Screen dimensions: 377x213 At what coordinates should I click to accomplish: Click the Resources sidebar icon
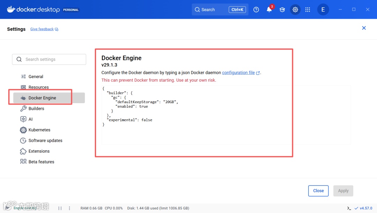coord(23,87)
